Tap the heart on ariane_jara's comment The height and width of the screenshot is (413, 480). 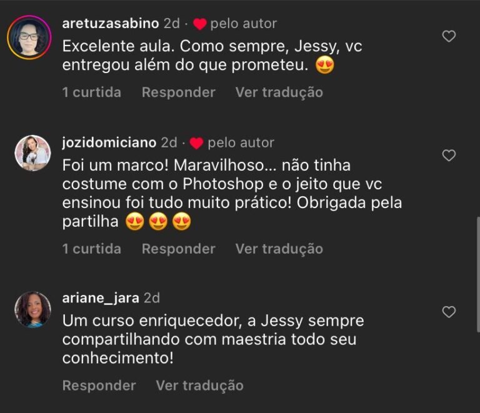coord(449,311)
